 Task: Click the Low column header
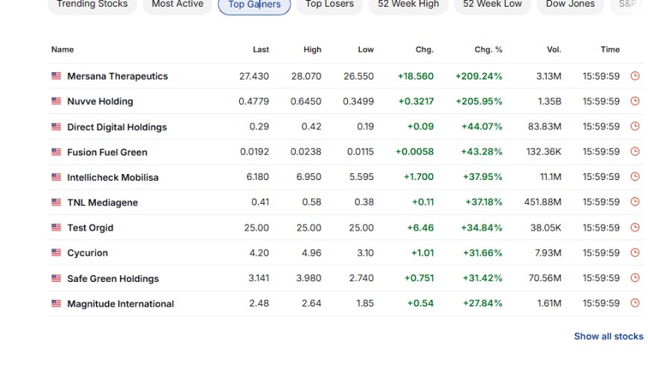coord(366,50)
